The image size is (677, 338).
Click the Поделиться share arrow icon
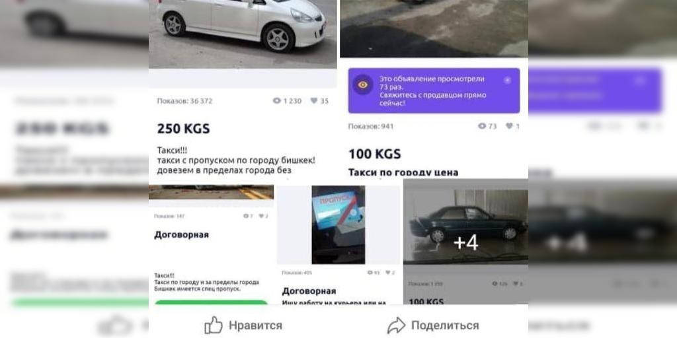click(x=397, y=325)
